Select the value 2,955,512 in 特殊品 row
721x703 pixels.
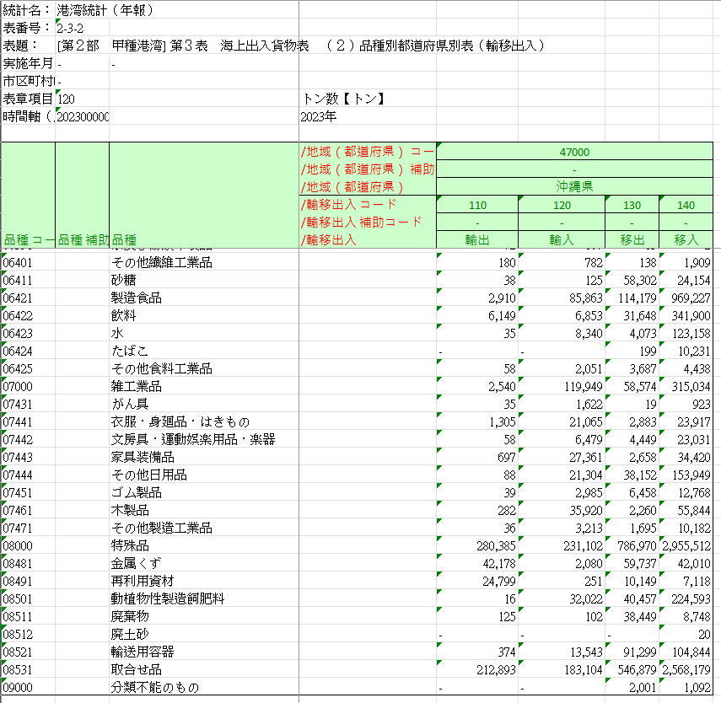tap(686, 545)
